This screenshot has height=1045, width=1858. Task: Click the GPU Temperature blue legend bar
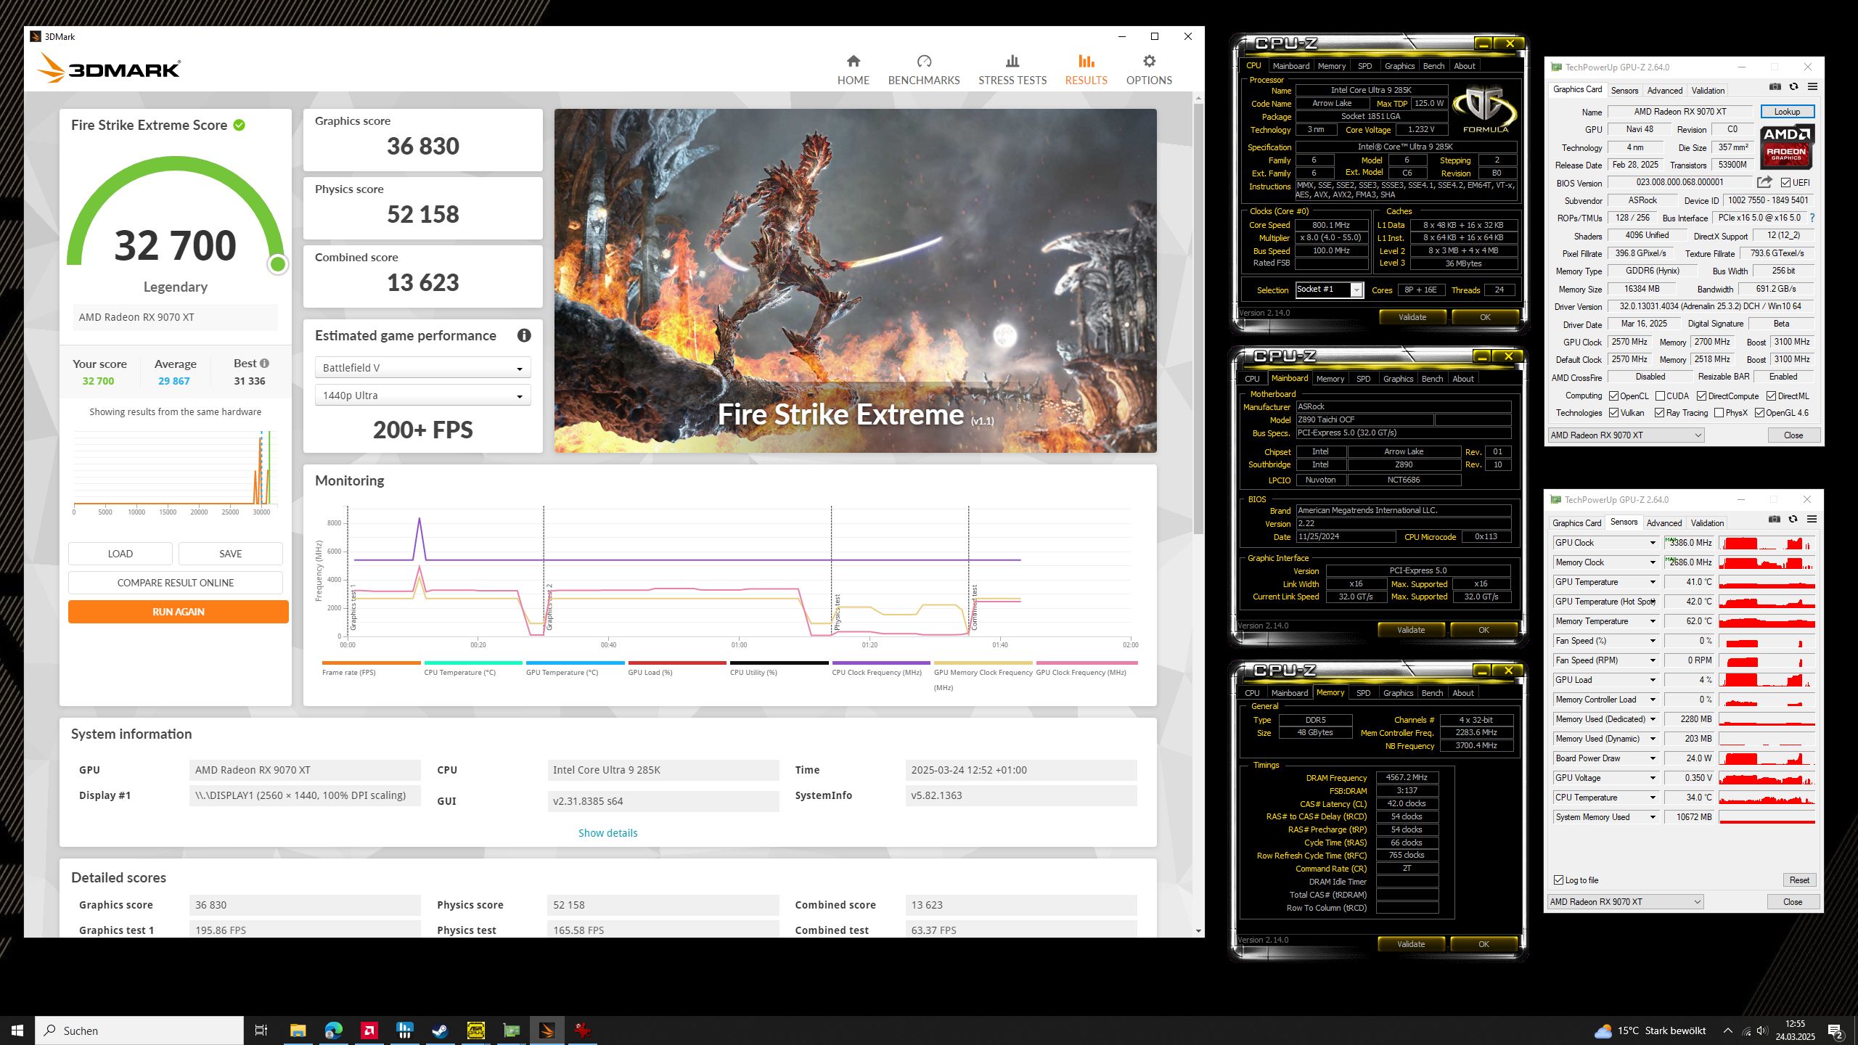point(576,663)
